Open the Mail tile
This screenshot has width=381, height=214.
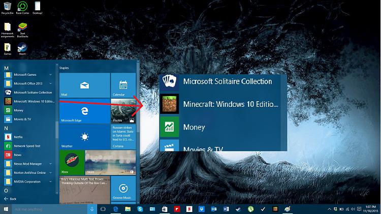click(84, 85)
